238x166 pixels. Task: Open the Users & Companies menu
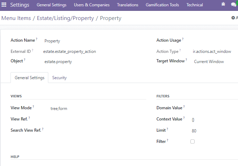point(92,5)
